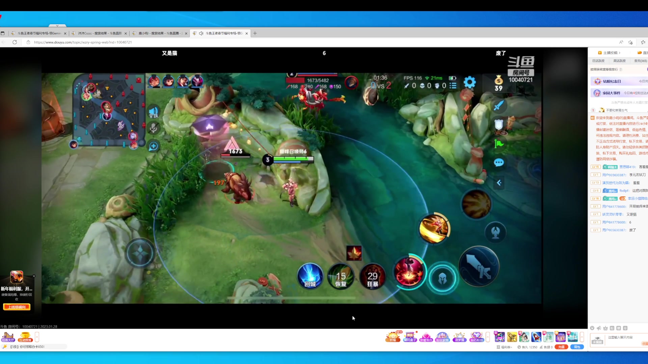
Task: Open 造梦屋 activity icon
Action: click(x=459, y=336)
